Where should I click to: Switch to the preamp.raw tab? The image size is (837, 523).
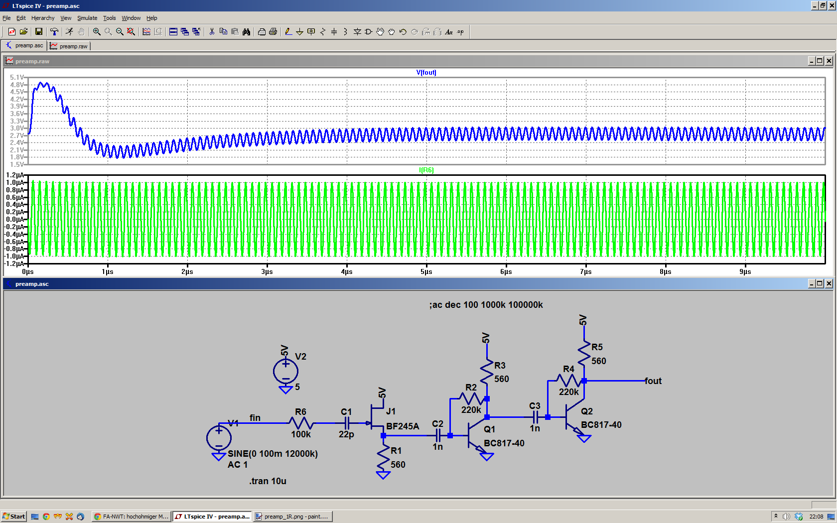[69, 46]
